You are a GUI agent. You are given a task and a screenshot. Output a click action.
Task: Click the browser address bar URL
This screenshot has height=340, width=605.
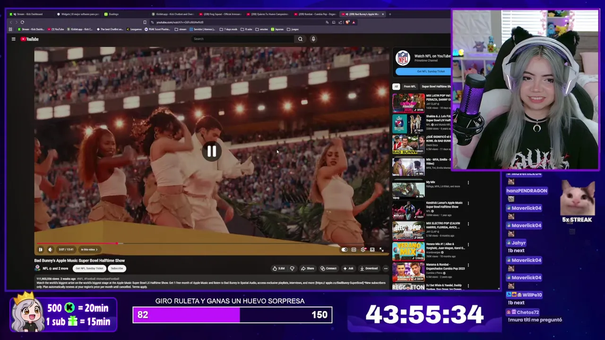(180, 22)
